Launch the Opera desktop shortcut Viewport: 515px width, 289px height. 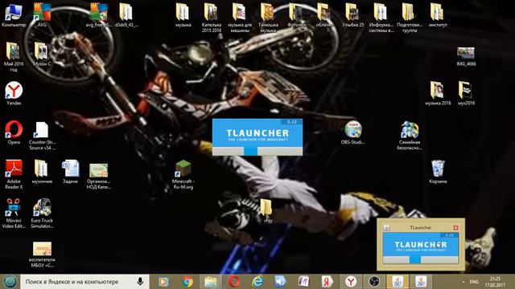coord(14,132)
